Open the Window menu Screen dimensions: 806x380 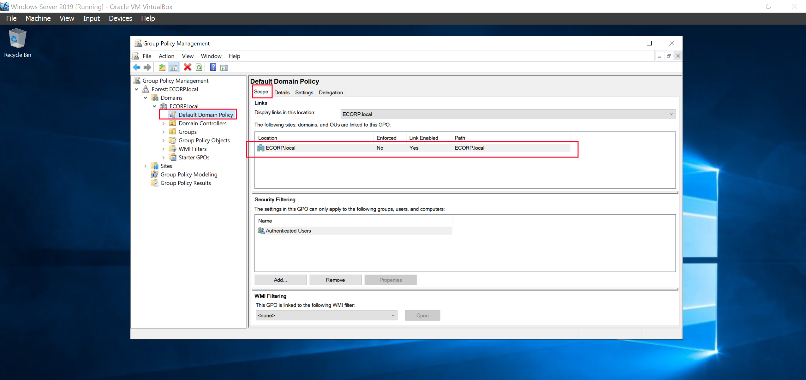(x=211, y=56)
